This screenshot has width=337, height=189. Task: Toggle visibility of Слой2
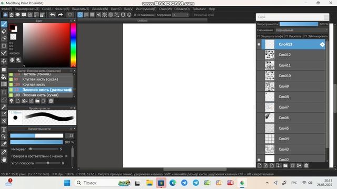coord(259,160)
